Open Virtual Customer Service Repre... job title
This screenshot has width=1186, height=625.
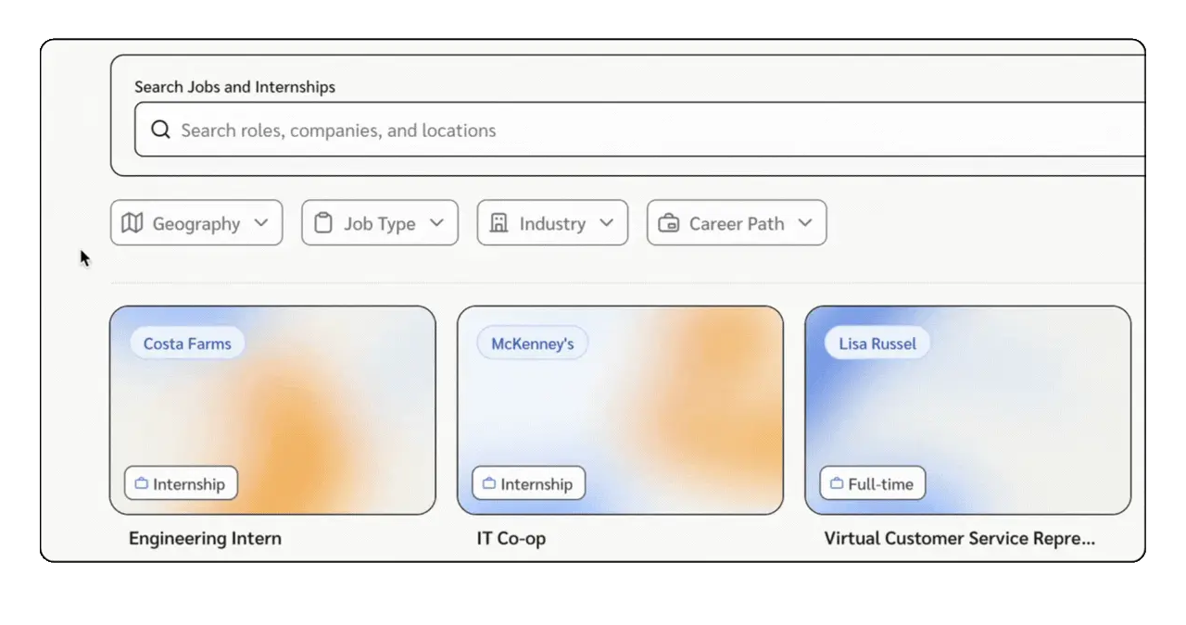(960, 538)
